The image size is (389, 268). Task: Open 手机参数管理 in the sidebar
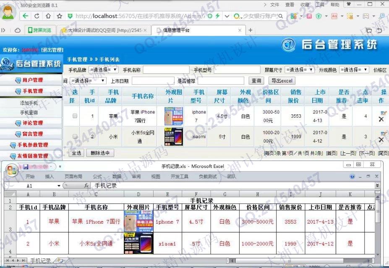click(32, 145)
